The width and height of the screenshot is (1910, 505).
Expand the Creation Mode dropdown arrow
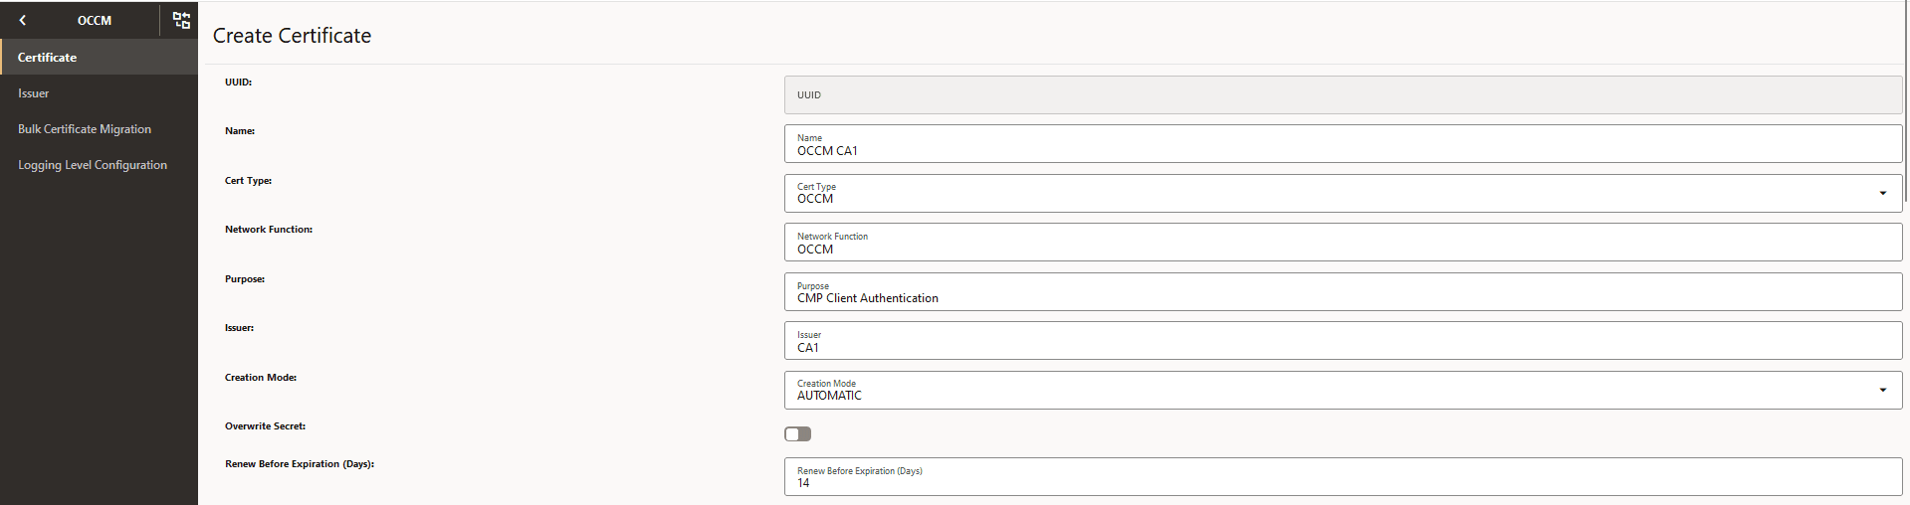click(x=1882, y=390)
